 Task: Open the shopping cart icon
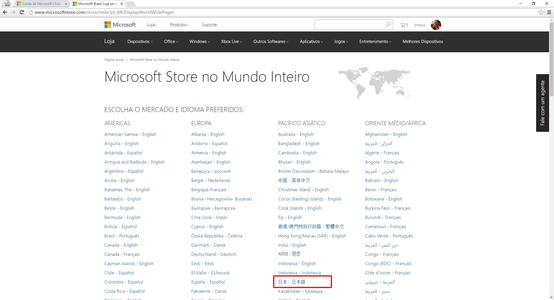click(404, 25)
